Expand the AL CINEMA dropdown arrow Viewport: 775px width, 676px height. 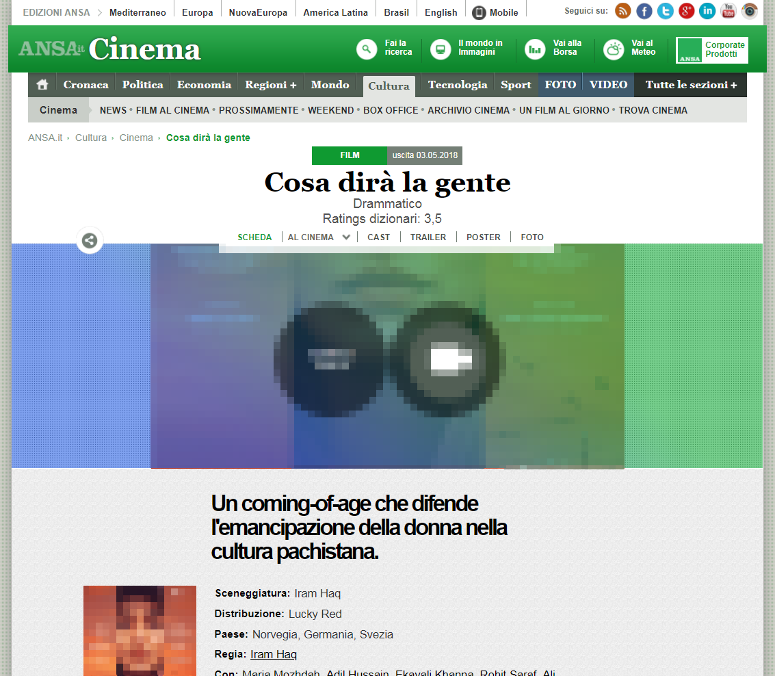346,237
